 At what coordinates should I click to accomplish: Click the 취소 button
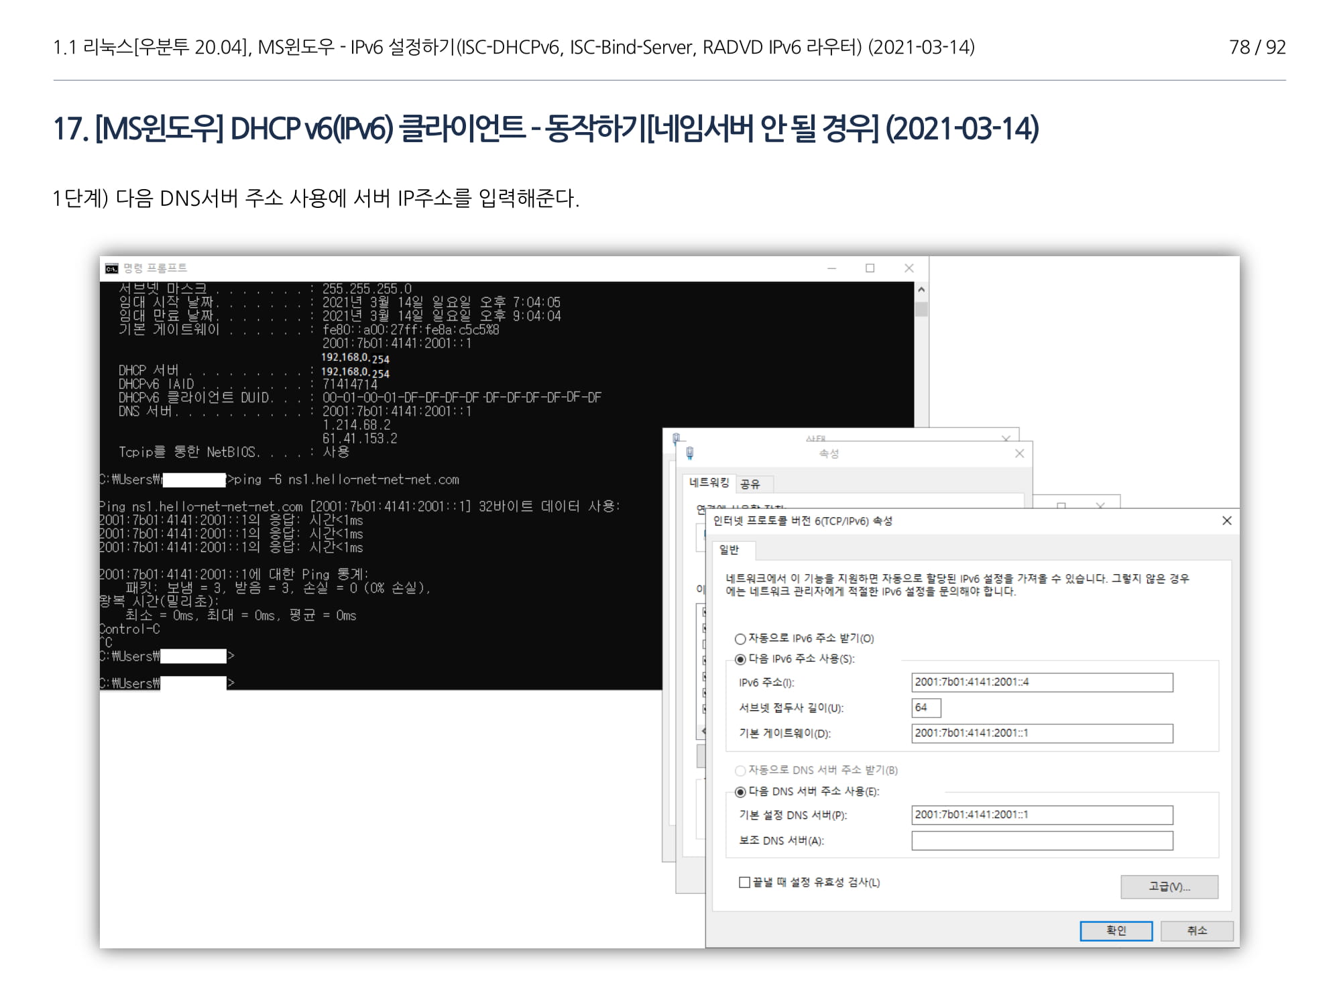(1197, 930)
